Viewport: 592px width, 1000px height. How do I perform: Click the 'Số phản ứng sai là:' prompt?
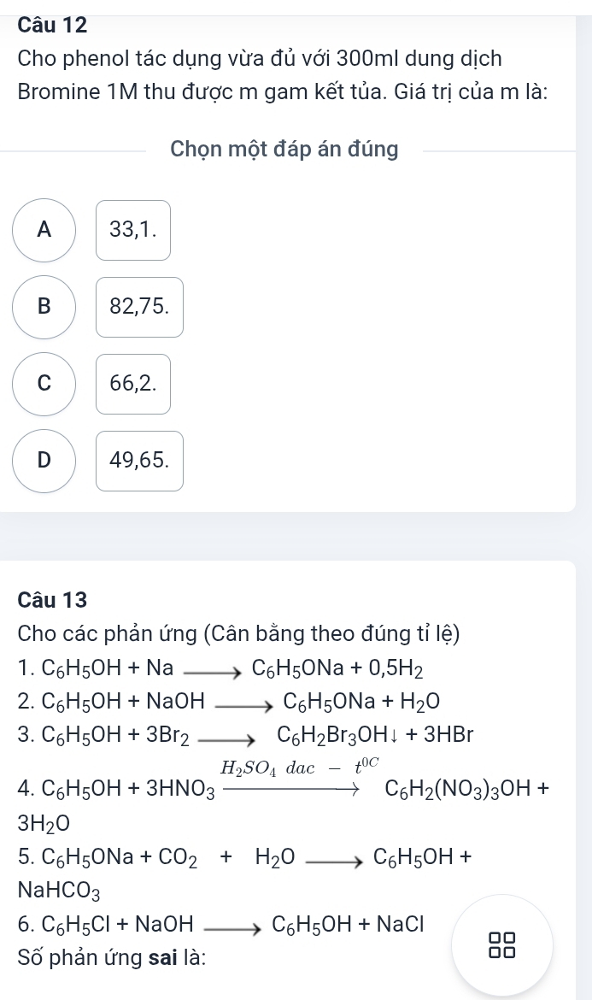pos(112,958)
